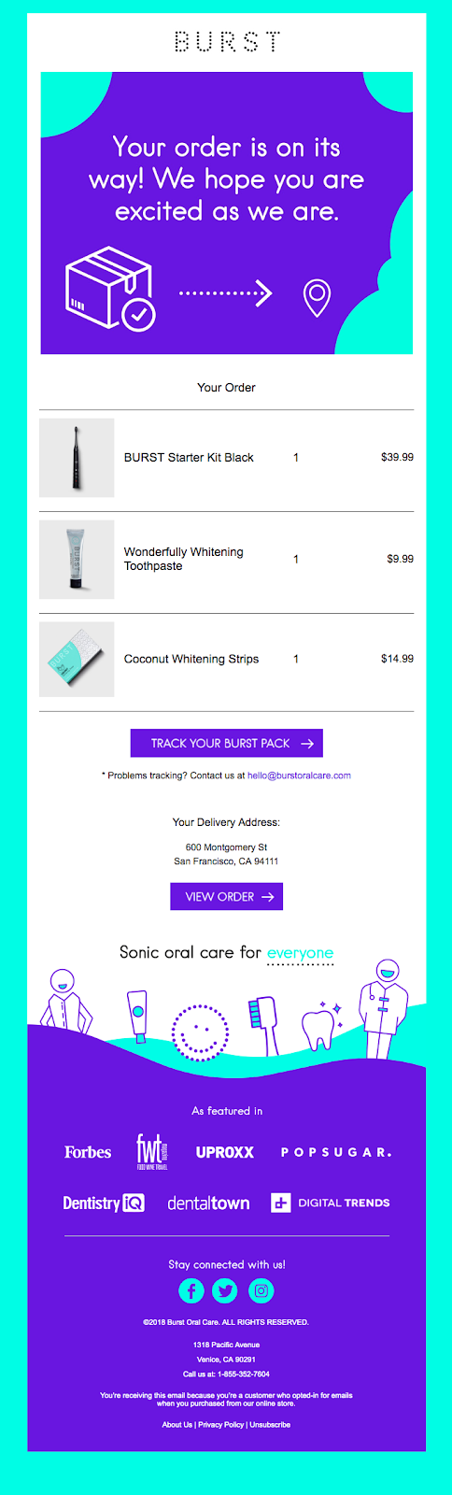The image size is (452, 1495).
Task: Click the UPROXX logo
Action: tap(224, 1152)
